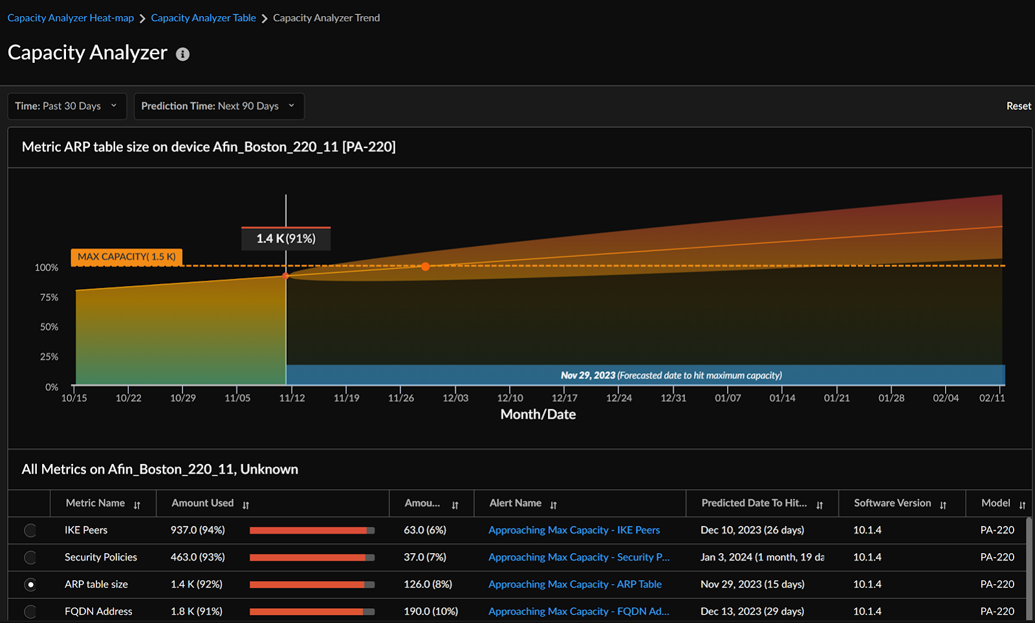1035x623 pixels.
Task: Click the ARP table size usage bar
Action: [312, 585]
